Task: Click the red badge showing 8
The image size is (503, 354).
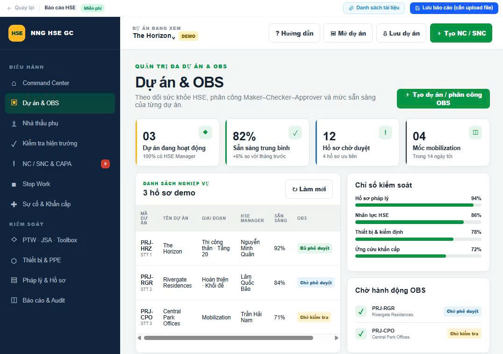Action: pyautogui.click(x=105, y=164)
